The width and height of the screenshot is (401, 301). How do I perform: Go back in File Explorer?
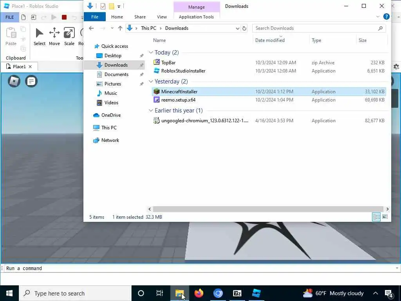(91, 28)
